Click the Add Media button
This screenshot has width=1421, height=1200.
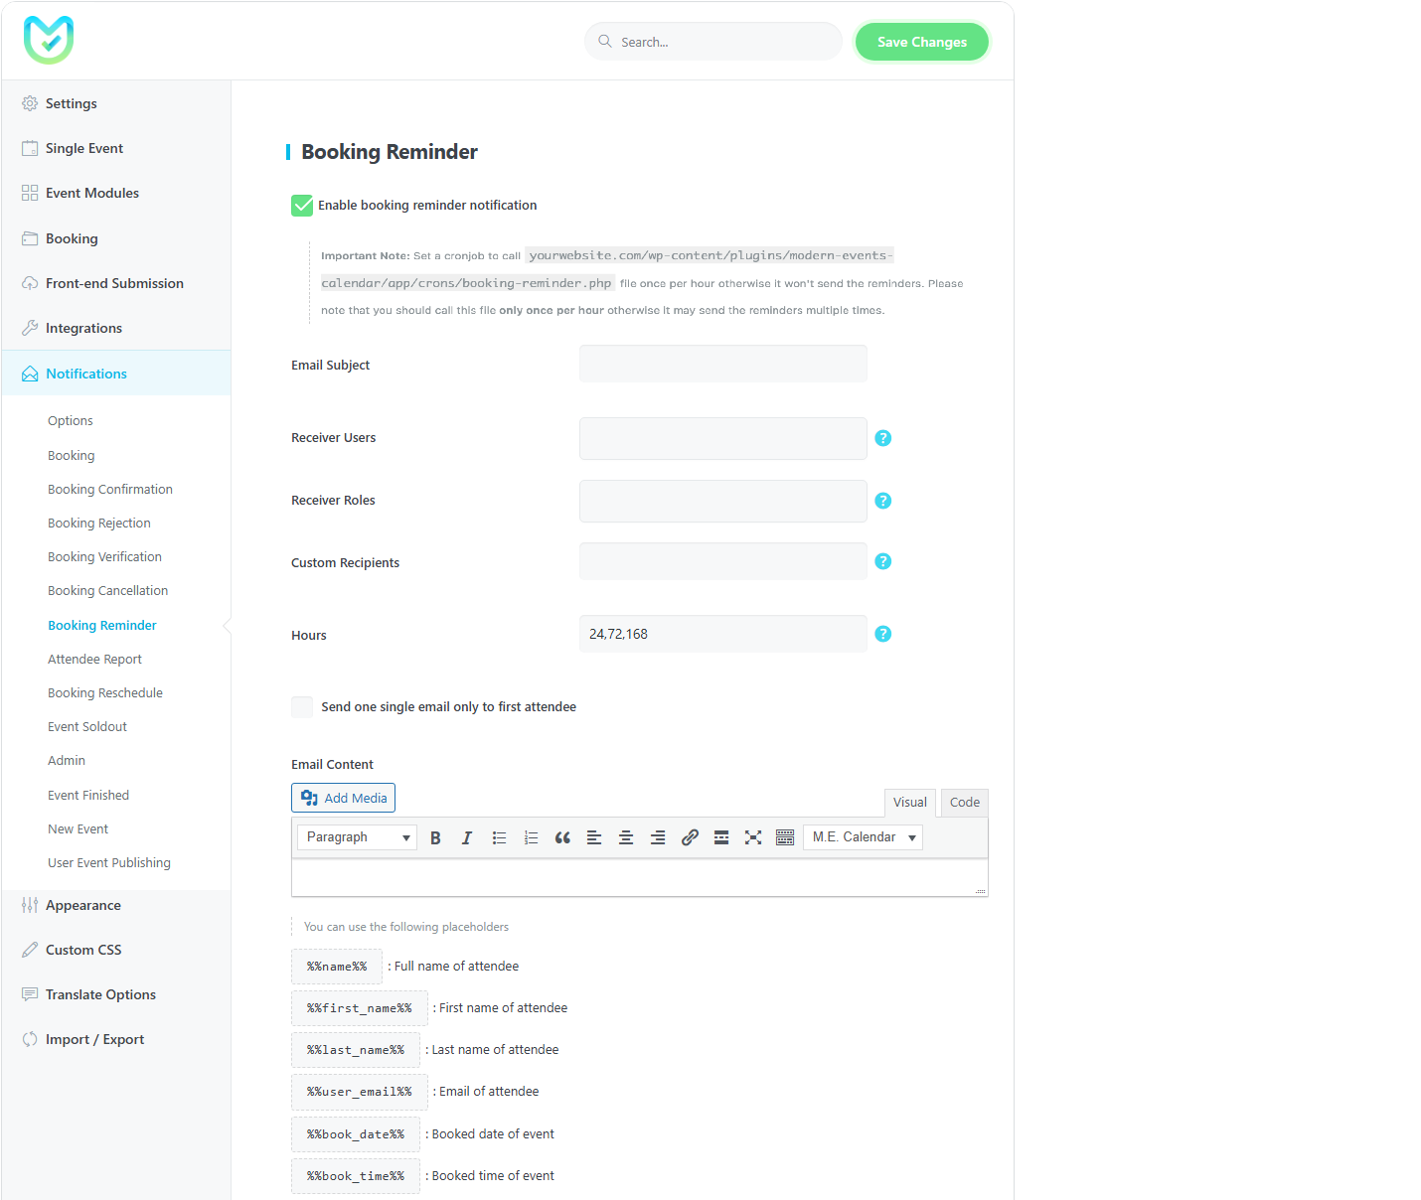(x=343, y=798)
